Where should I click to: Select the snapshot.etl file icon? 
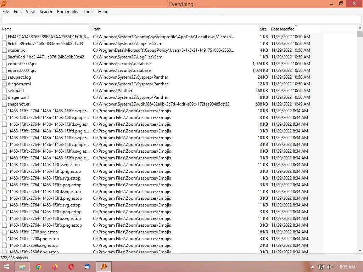coord(4,104)
